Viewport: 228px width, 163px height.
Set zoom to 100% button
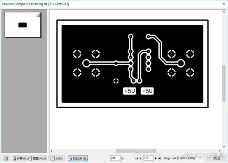tap(57, 158)
